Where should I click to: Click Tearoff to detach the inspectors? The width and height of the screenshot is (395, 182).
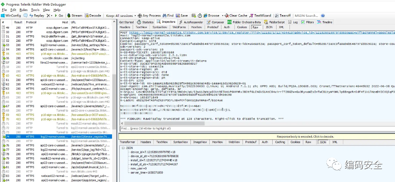(x=283, y=15)
